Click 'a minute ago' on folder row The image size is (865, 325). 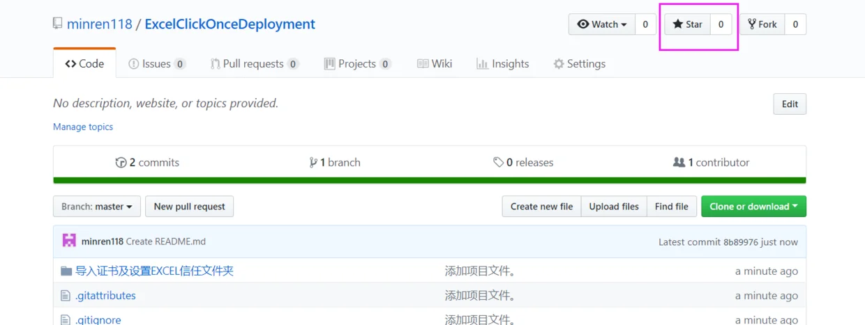(x=767, y=271)
